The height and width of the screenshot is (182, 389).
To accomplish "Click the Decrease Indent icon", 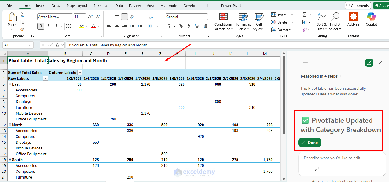I will click(132, 26).
